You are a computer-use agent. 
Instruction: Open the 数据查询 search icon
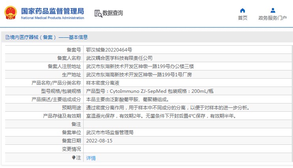[98, 14]
